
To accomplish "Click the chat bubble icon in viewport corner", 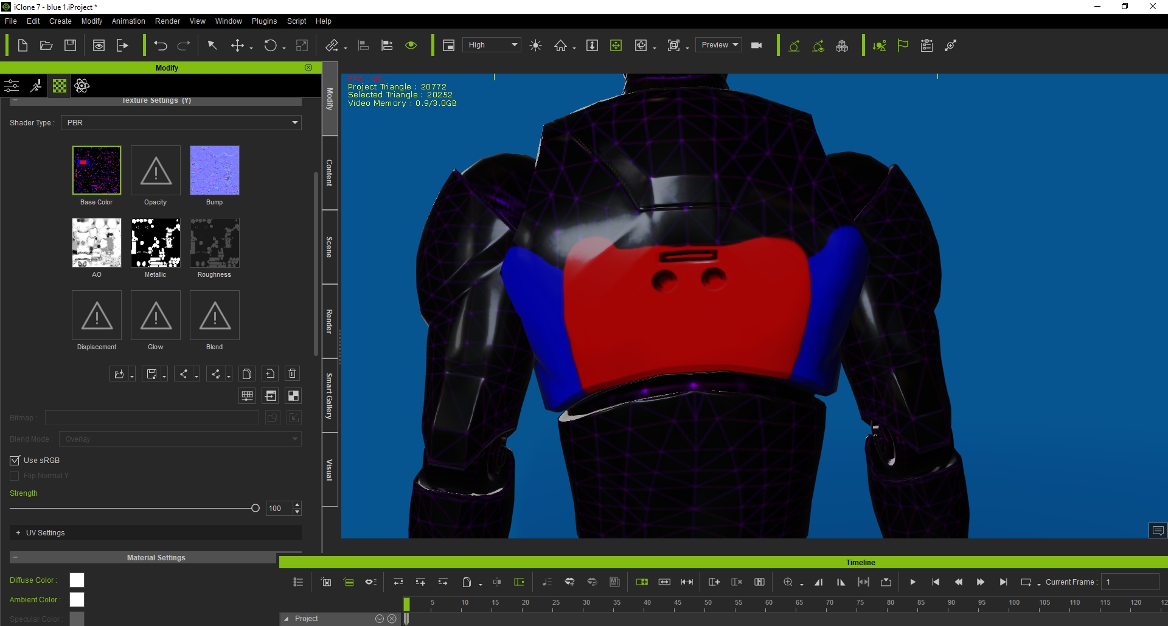I will click(x=1158, y=531).
